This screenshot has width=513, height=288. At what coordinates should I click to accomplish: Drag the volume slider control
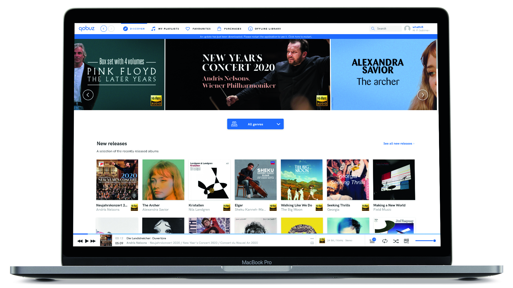(434, 241)
